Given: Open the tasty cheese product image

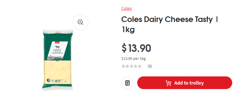Looking at the screenshot, I should [x=58, y=60].
